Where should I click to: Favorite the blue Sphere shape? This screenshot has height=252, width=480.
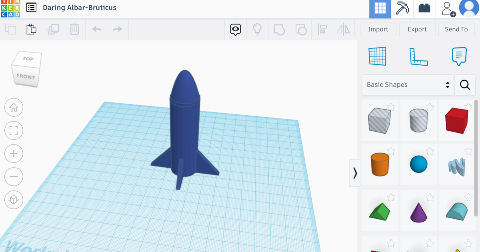(x=430, y=151)
